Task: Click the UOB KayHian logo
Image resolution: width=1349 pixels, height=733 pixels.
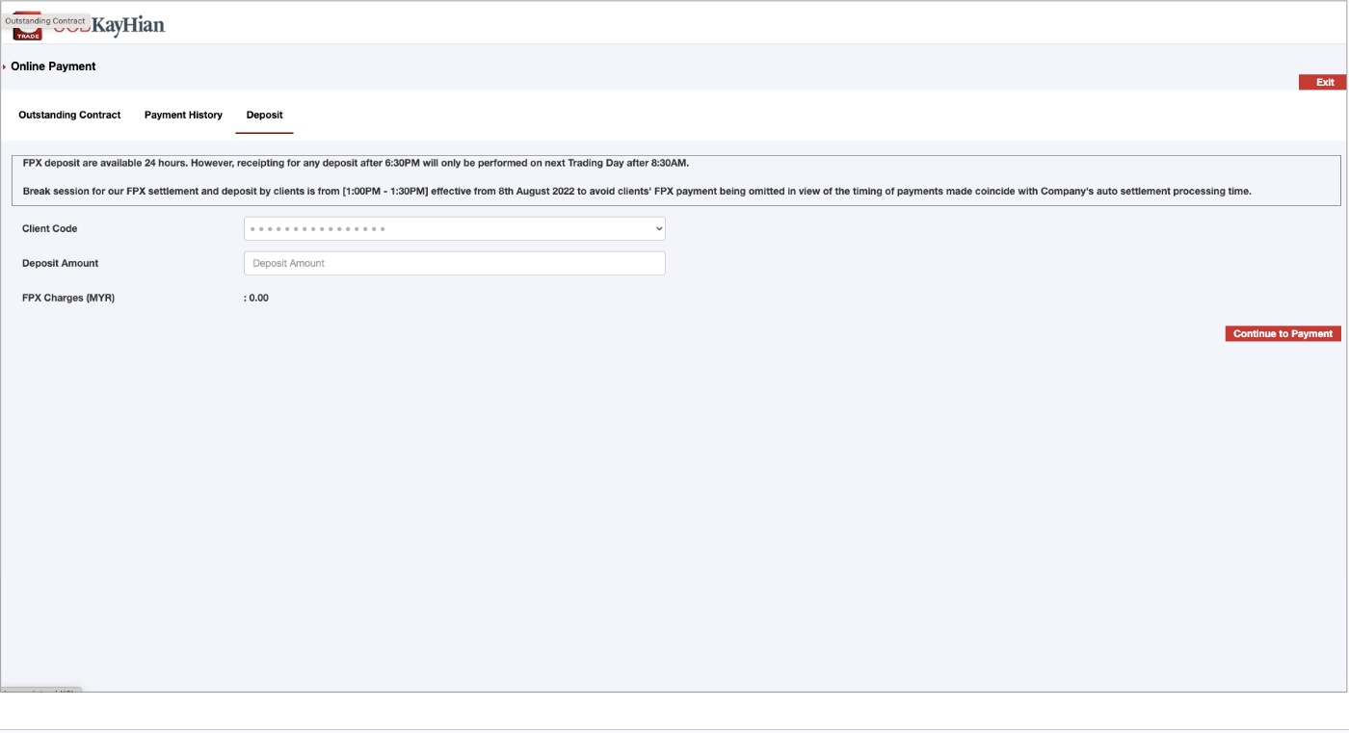Action: tap(89, 26)
